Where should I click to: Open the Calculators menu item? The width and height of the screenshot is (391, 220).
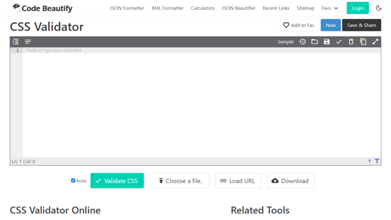203,8
